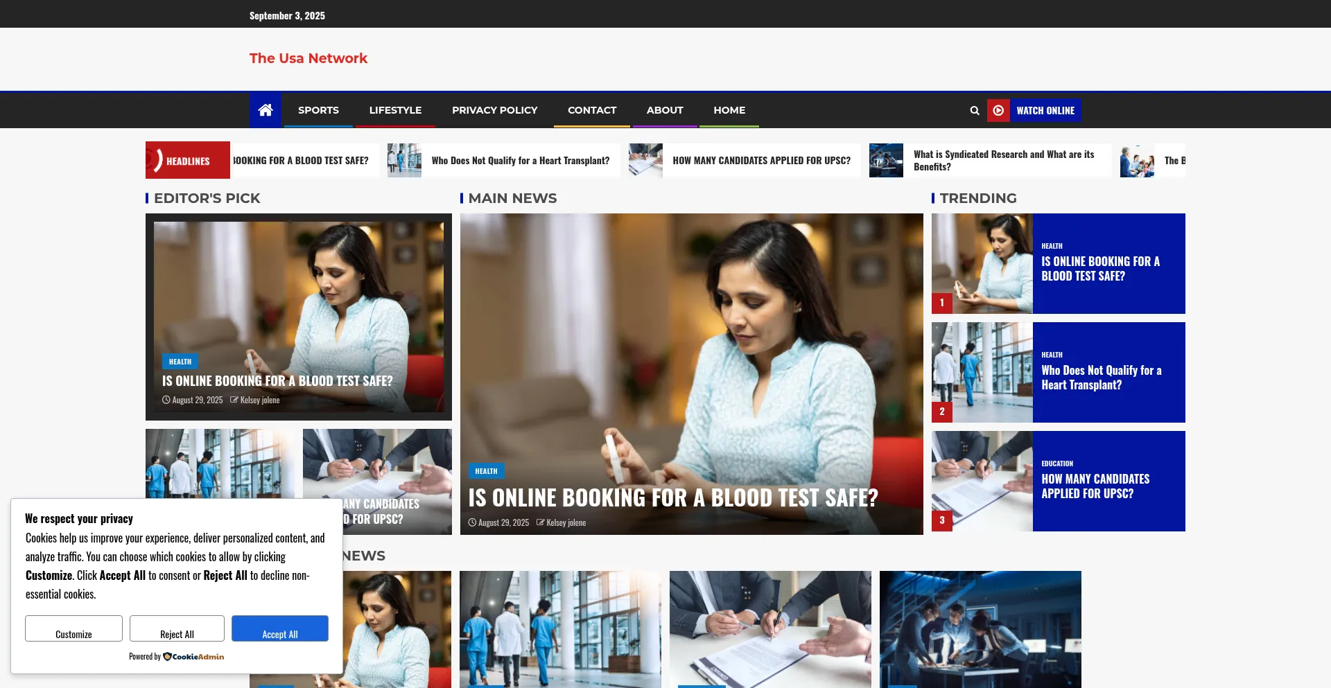Click Kelsey jolene author in Main News
Viewport: 1331px width, 688px height.
(x=566, y=522)
